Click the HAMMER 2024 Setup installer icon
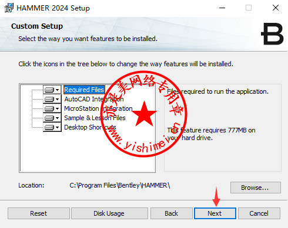Screen dimensions: 288x228 9,8
